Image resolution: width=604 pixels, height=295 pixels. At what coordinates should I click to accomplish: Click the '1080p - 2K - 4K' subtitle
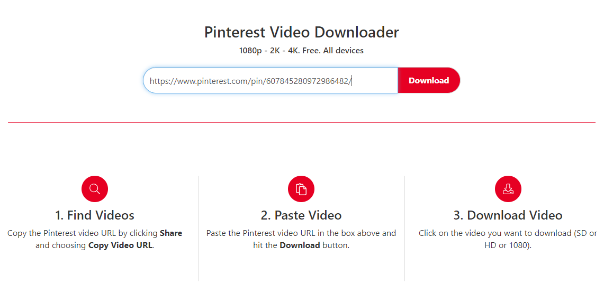coord(301,50)
